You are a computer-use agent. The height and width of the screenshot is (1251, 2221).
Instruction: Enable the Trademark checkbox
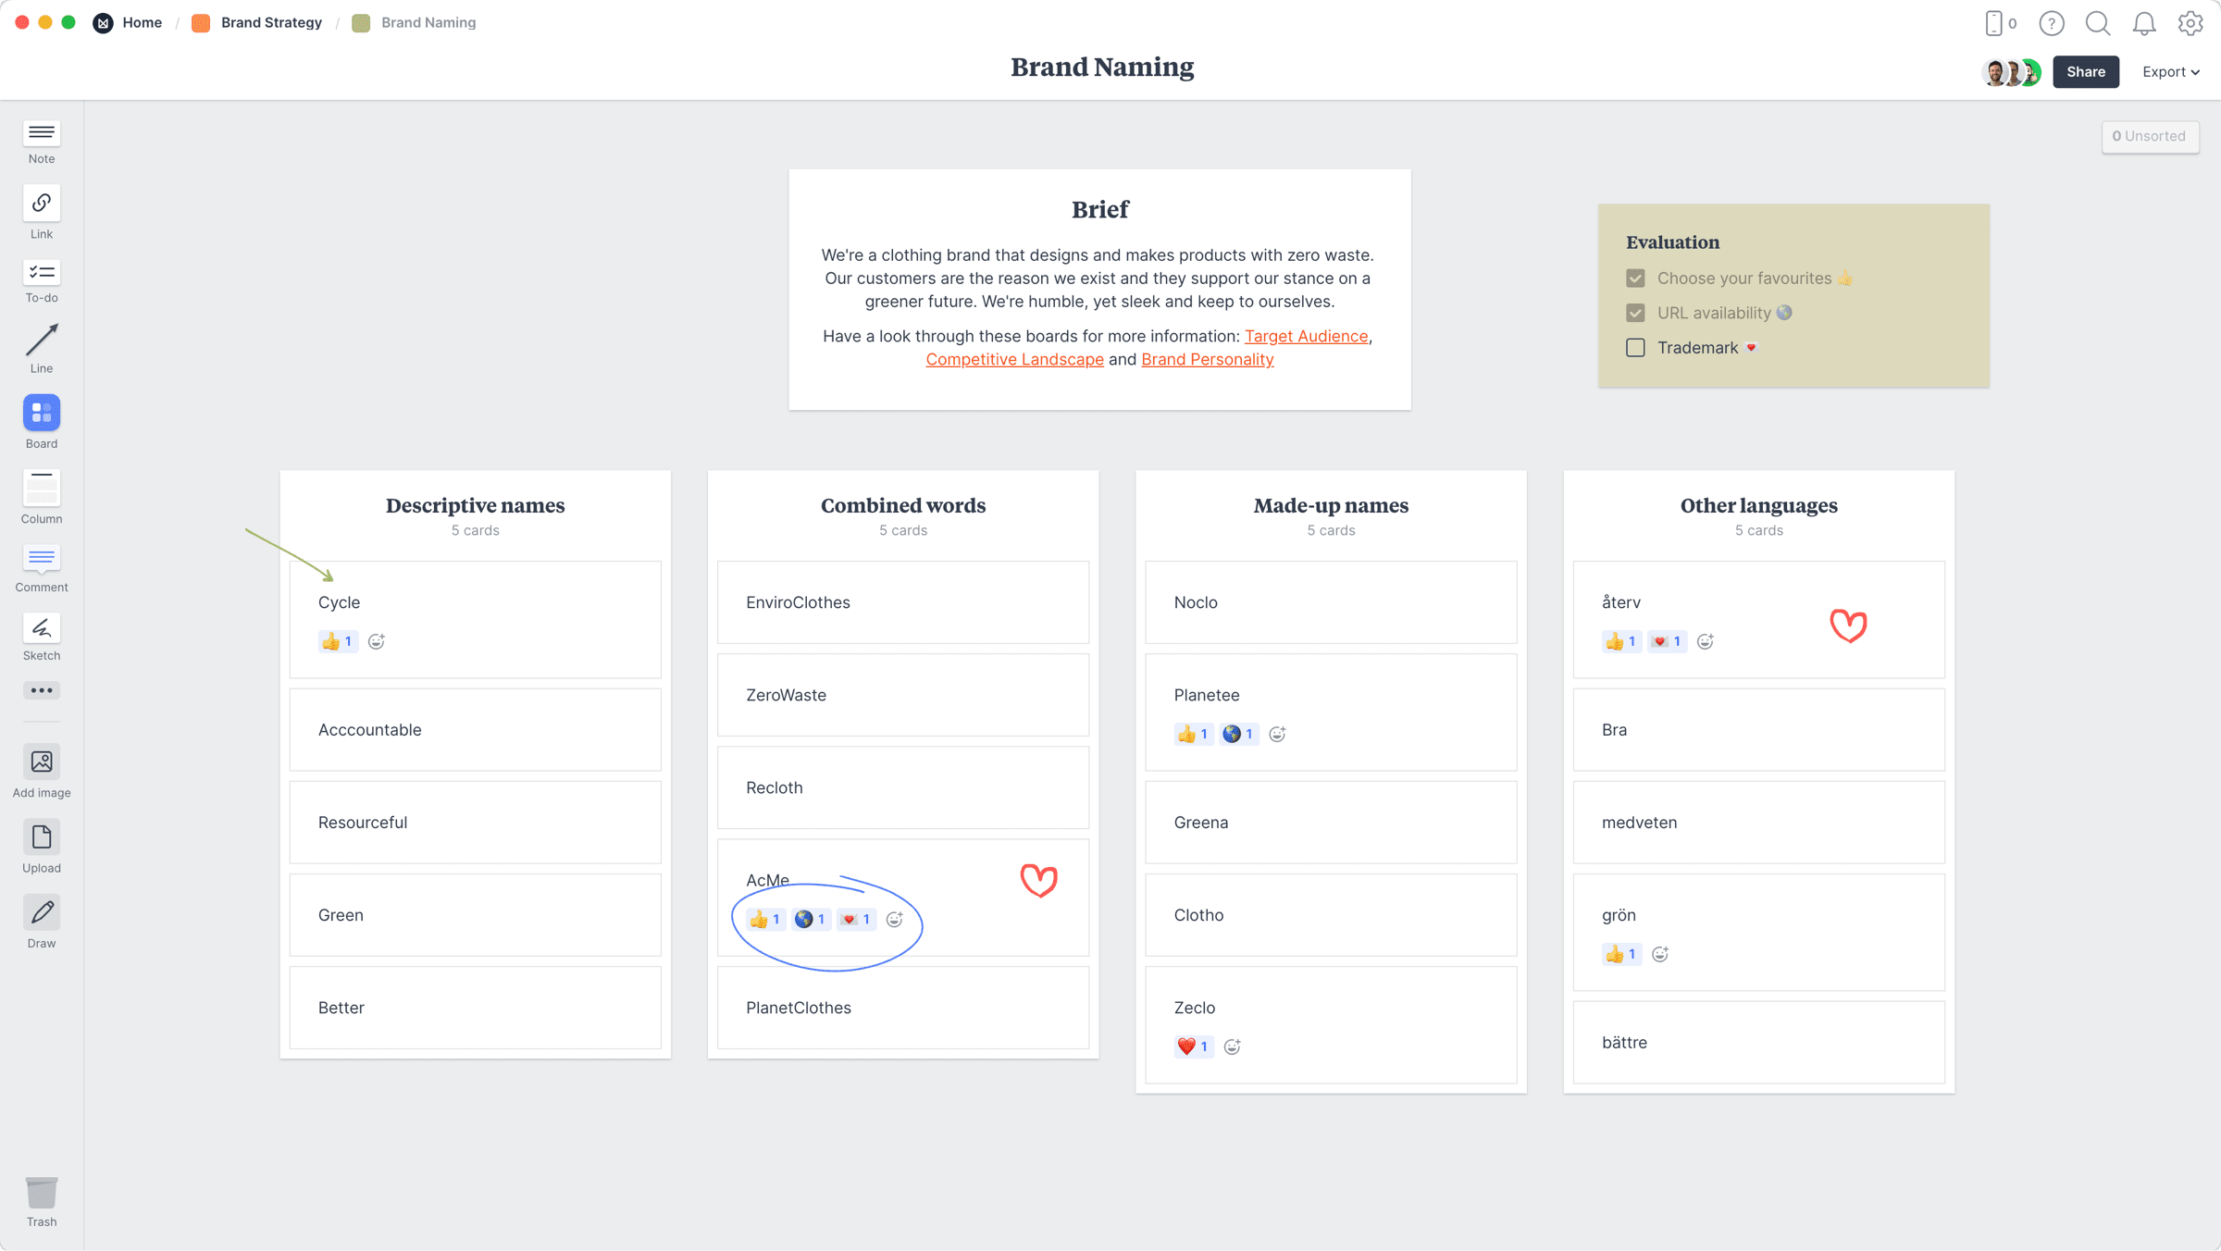[1635, 346]
